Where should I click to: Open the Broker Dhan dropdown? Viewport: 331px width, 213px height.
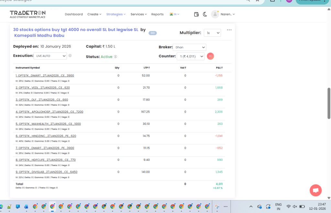coord(189,47)
